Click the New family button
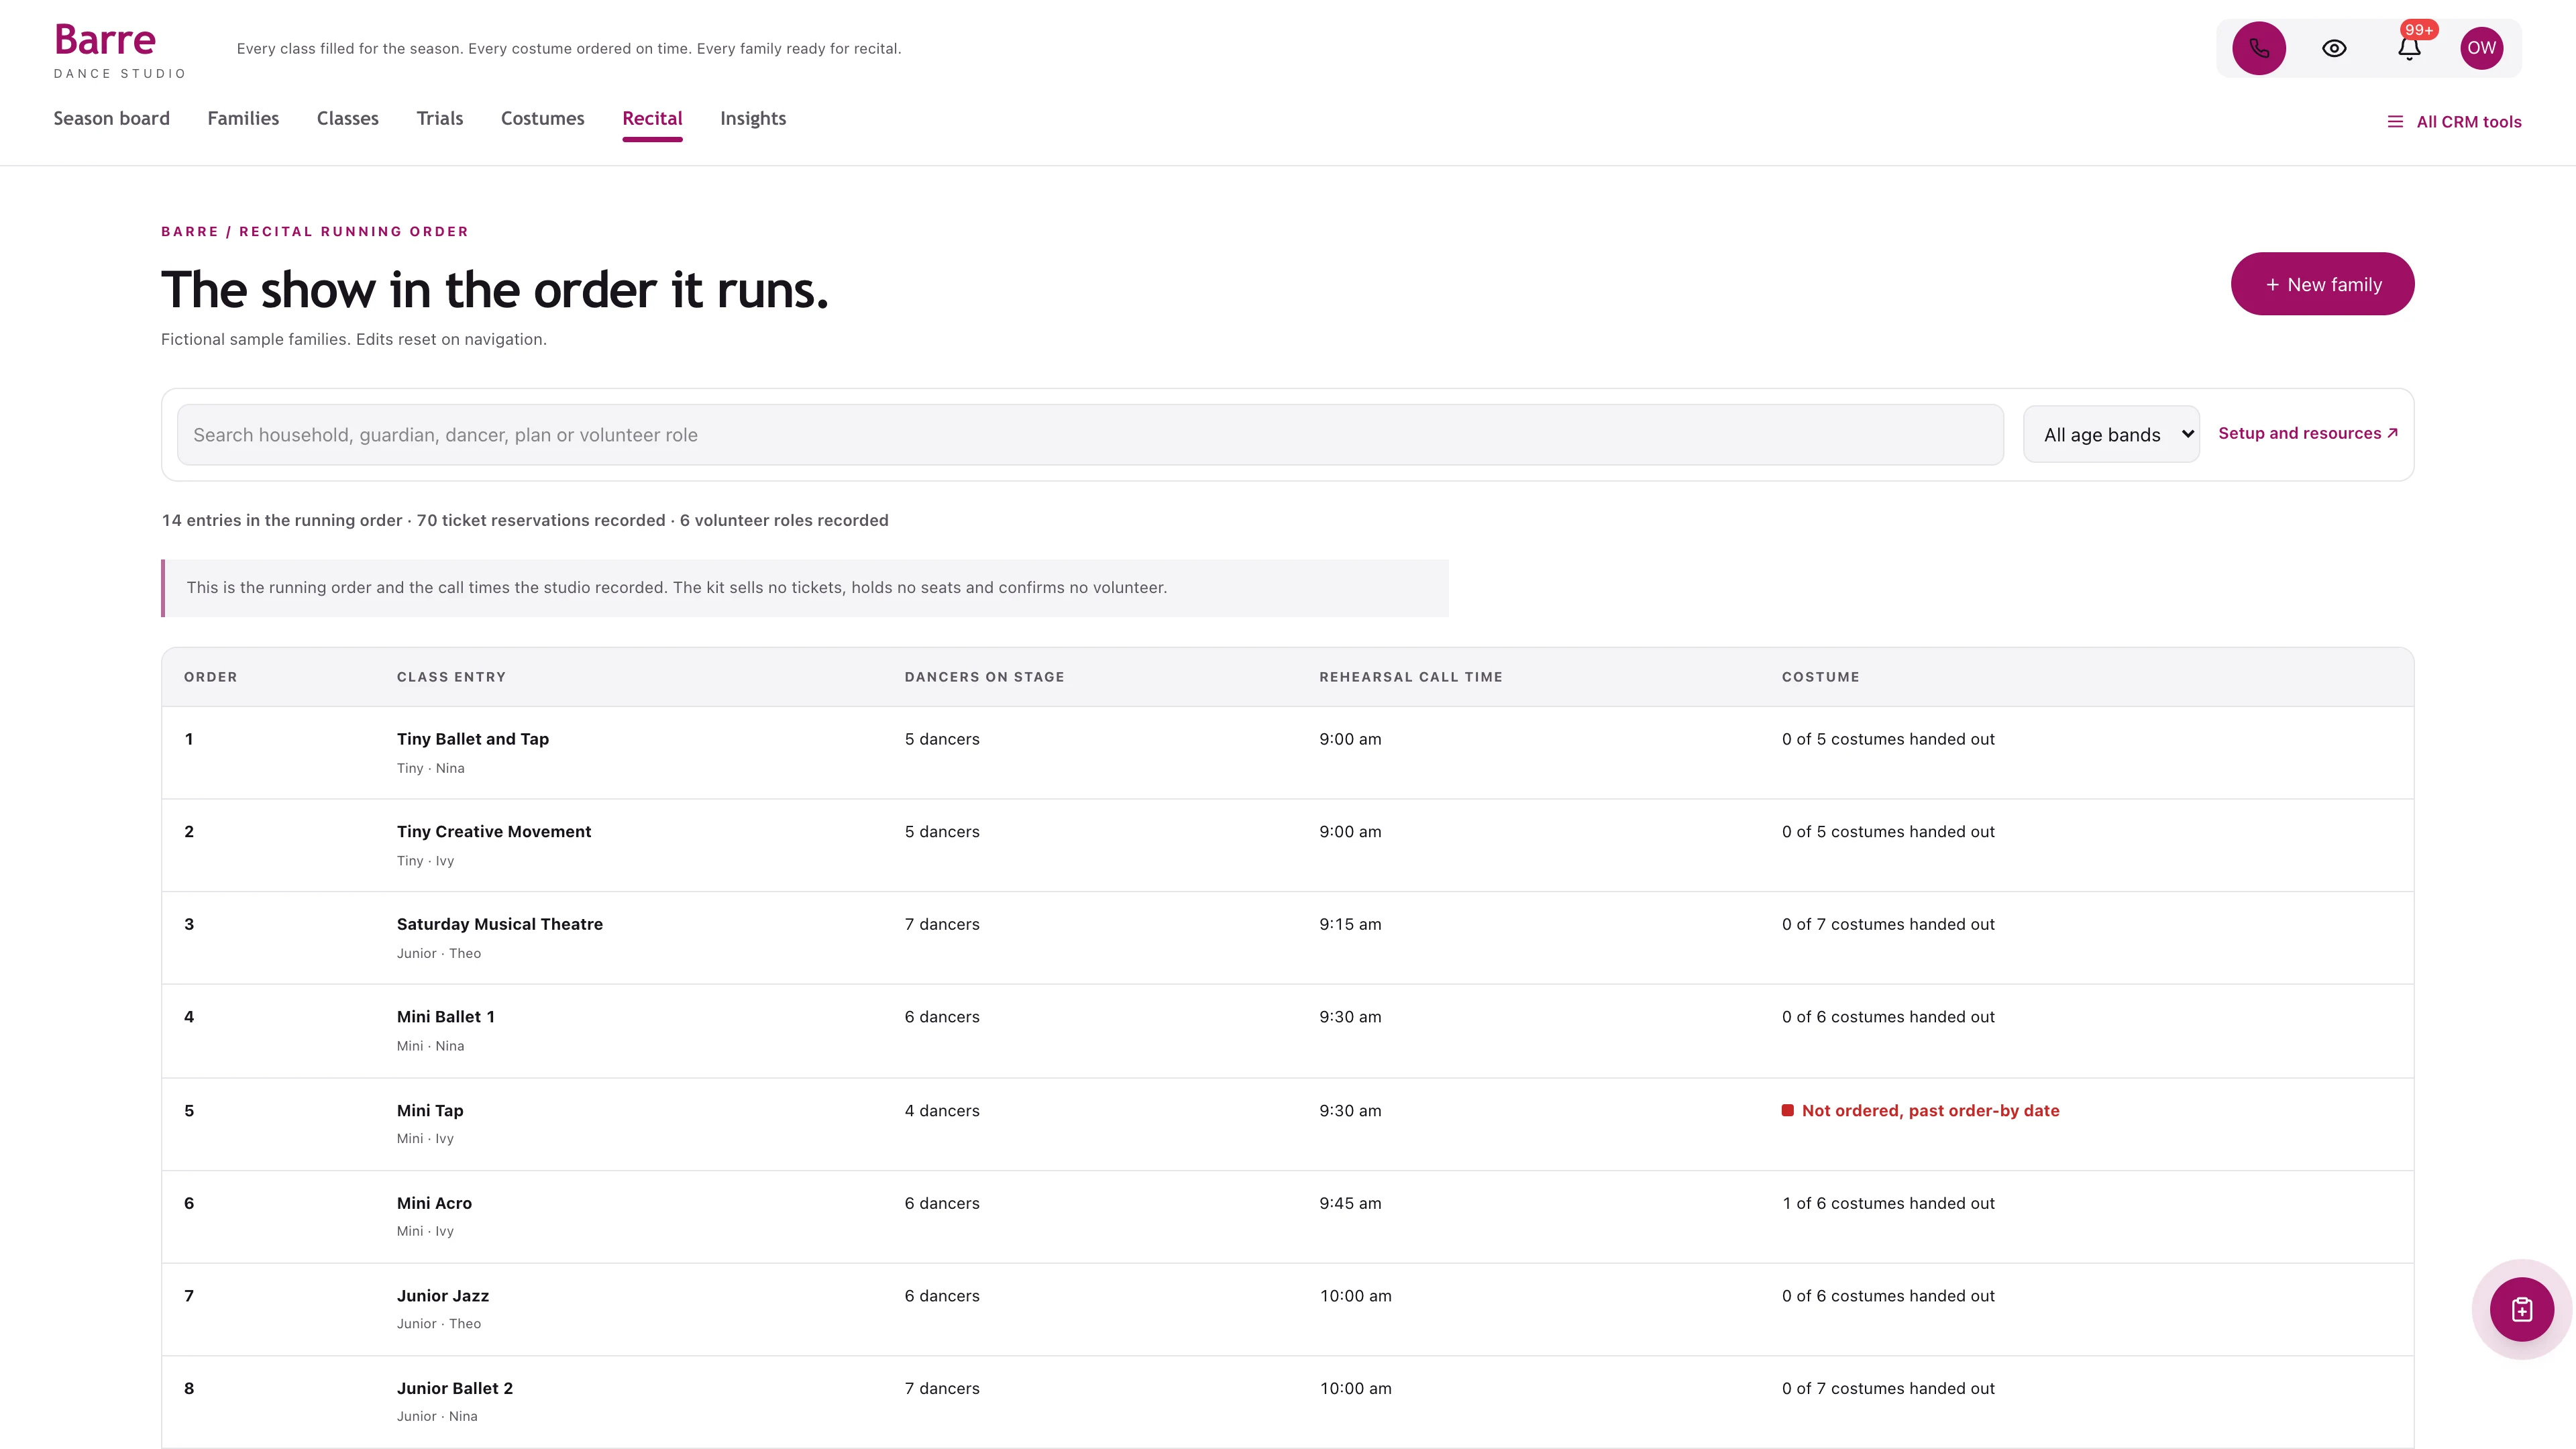2576x1449 pixels. pyautogui.click(x=2322, y=284)
